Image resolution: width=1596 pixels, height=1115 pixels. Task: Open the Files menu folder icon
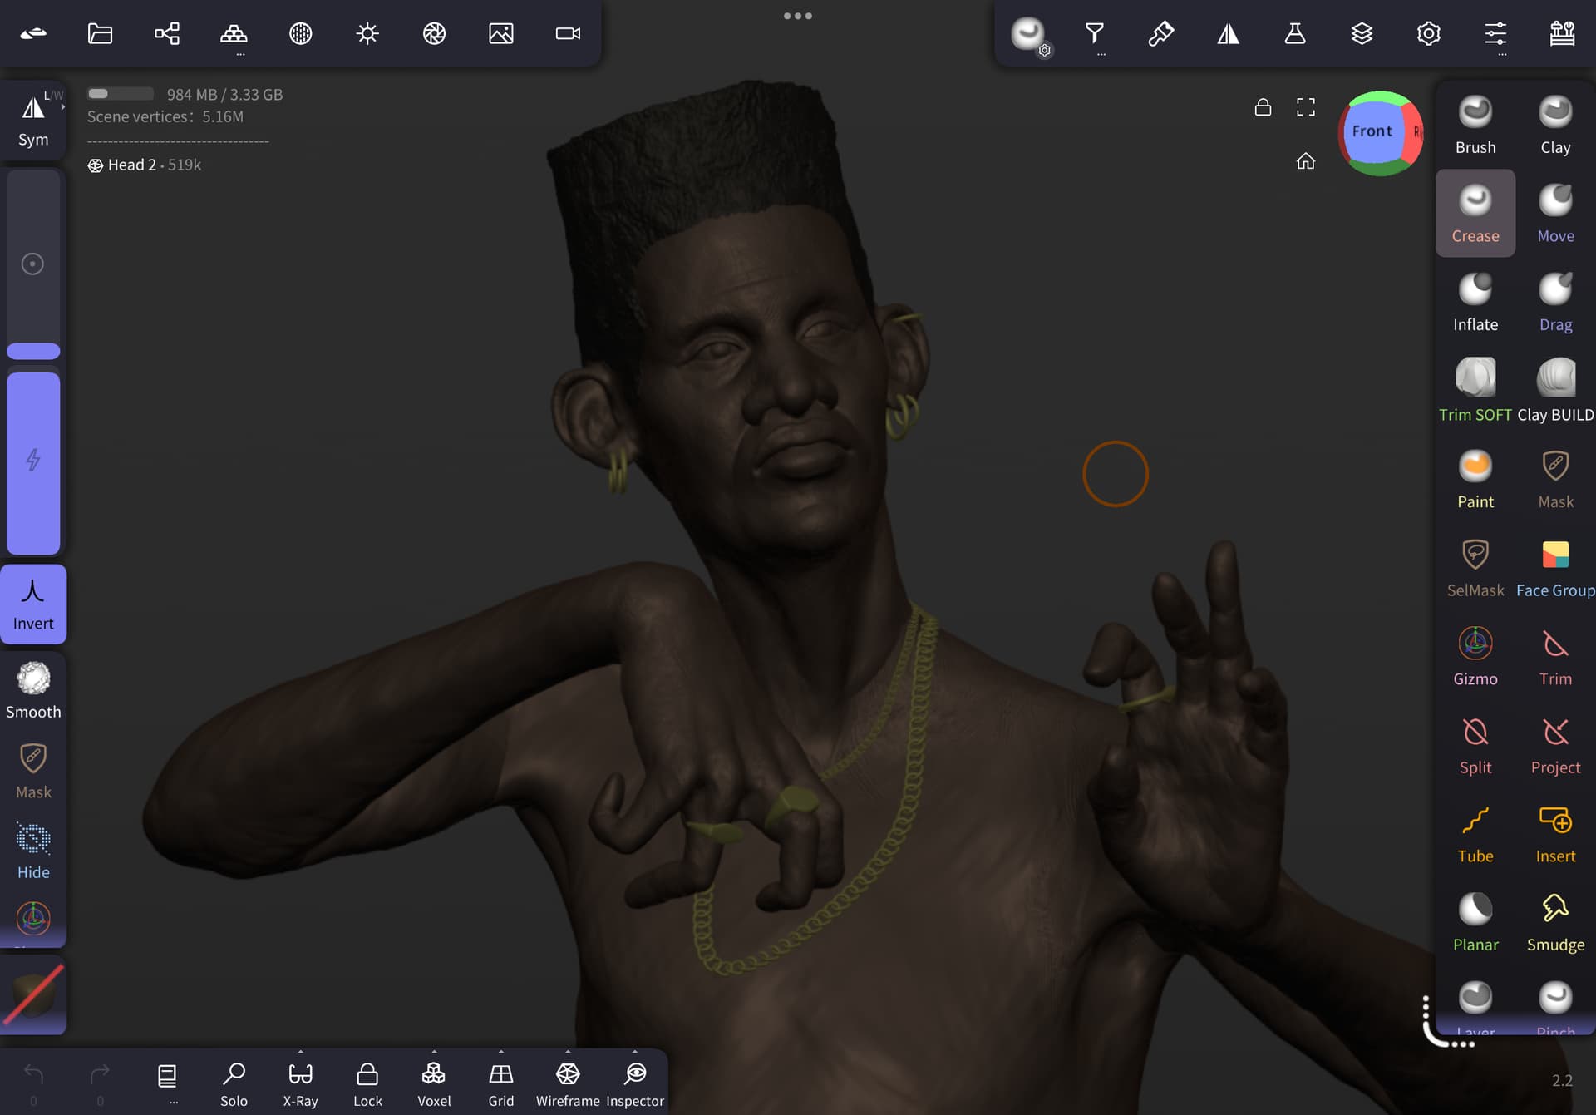100,33
